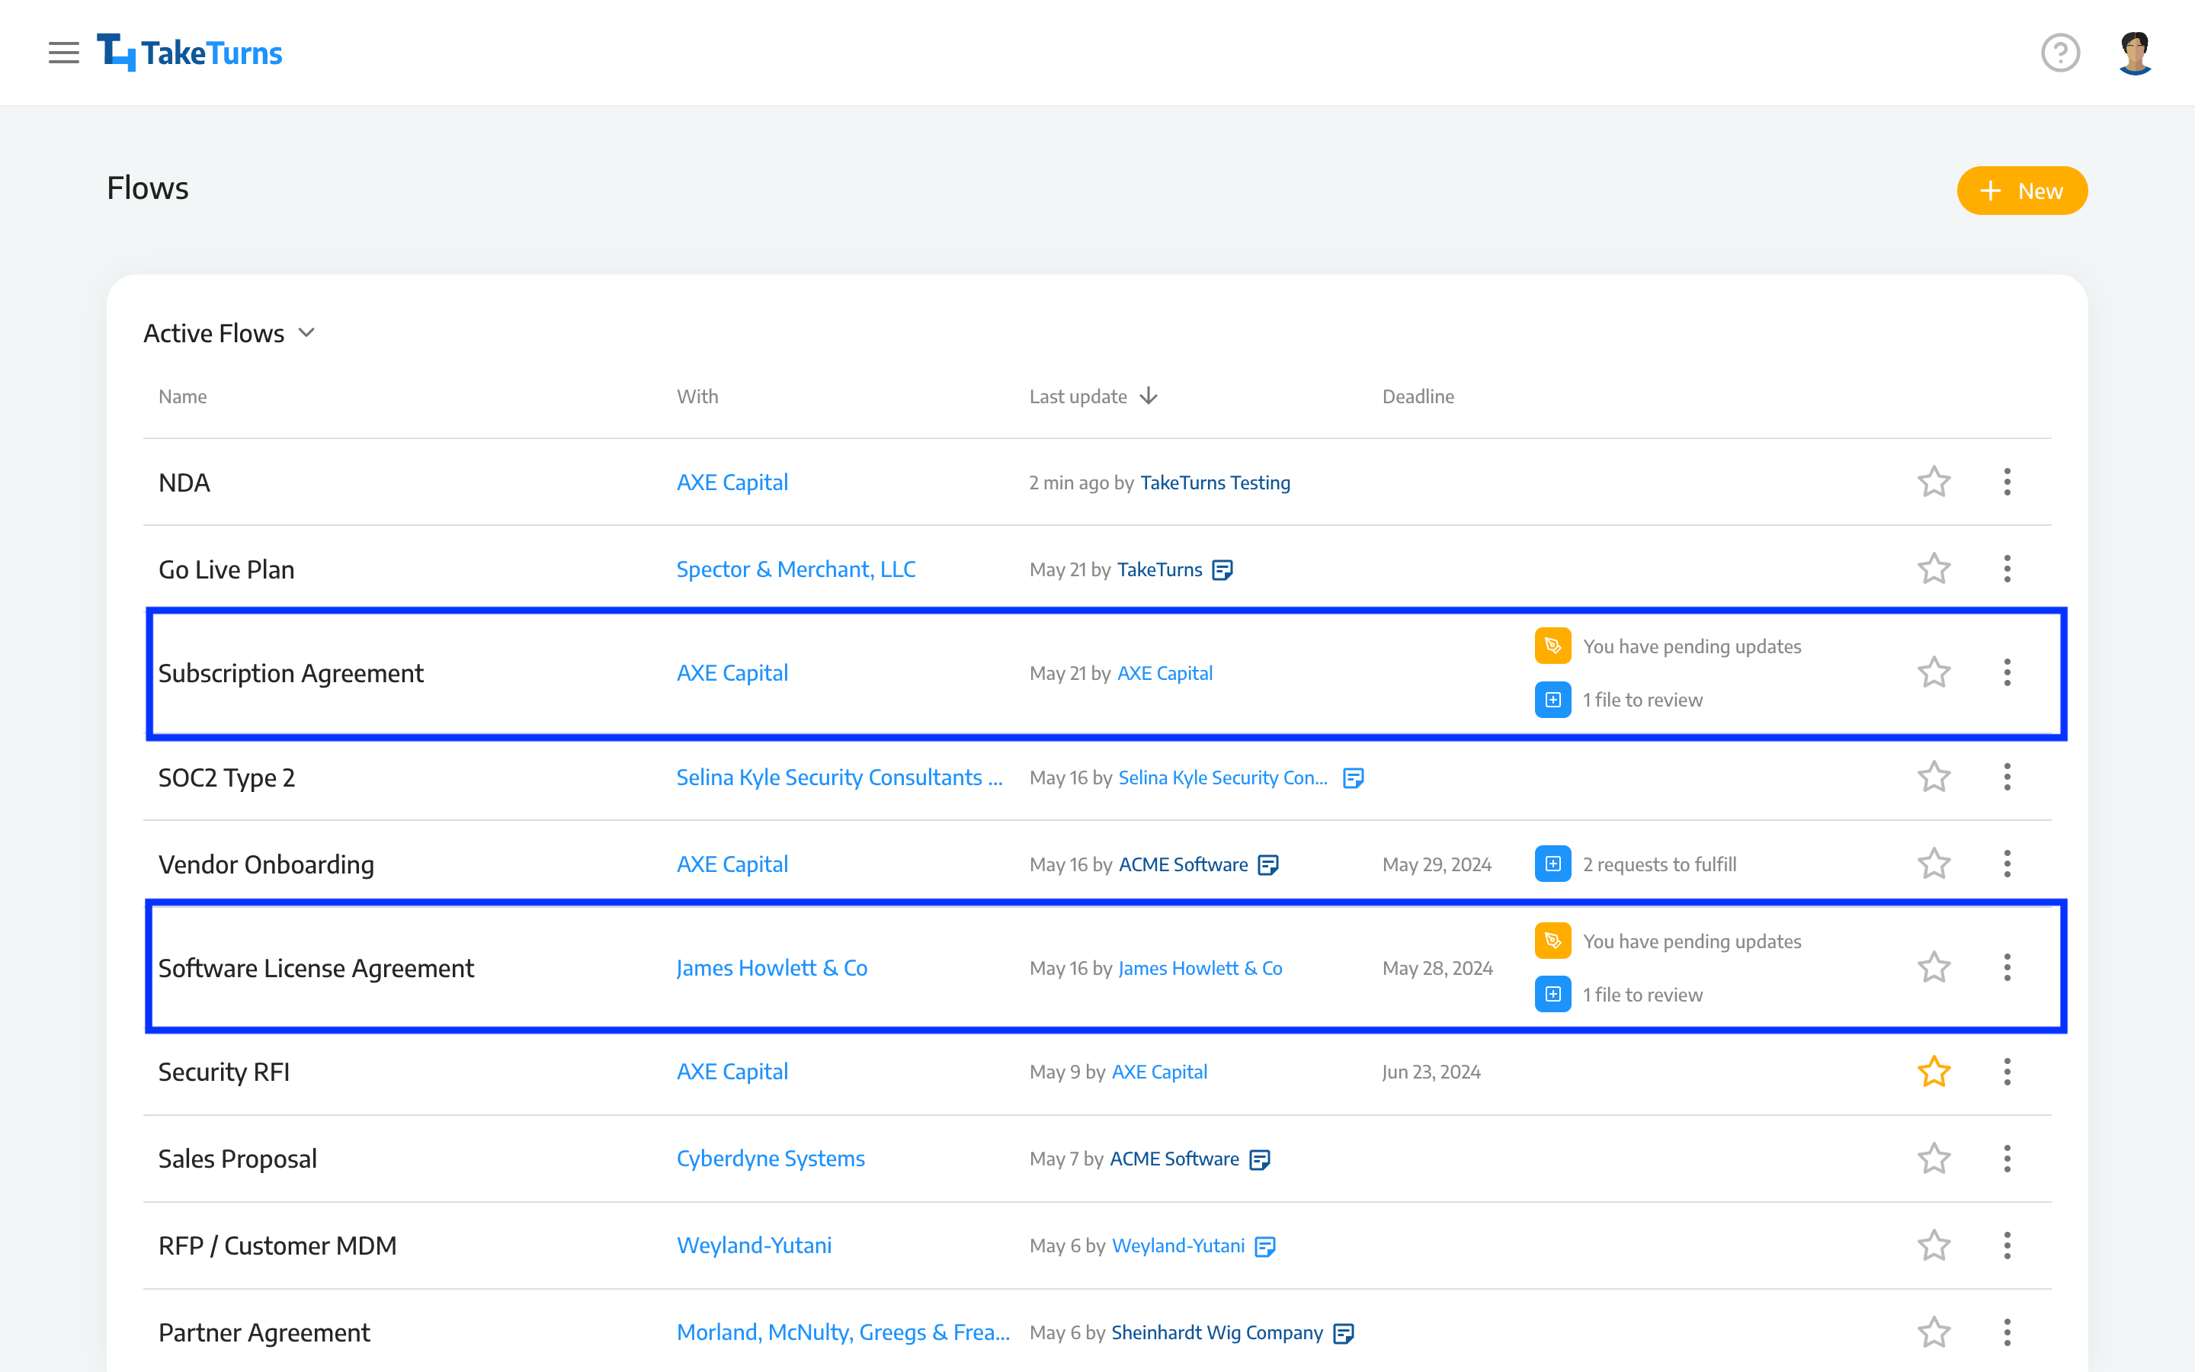2195x1372 pixels.
Task: Open the Subscription Agreement flow
Action: click(x=290, y=673)
